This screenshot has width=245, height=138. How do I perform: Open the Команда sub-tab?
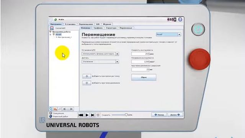[x=86, y=28]
